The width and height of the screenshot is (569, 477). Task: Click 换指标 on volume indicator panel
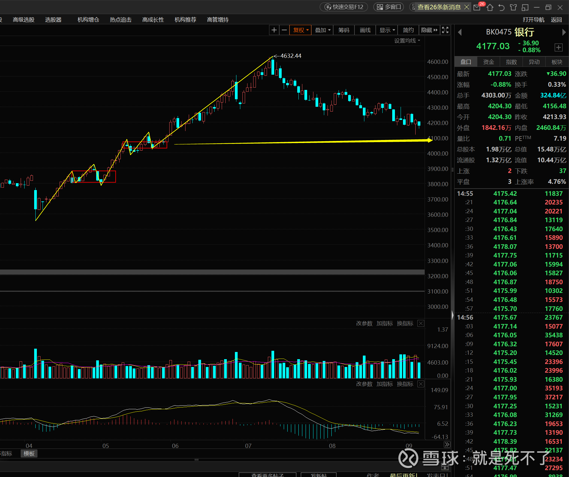coord(405,323)
